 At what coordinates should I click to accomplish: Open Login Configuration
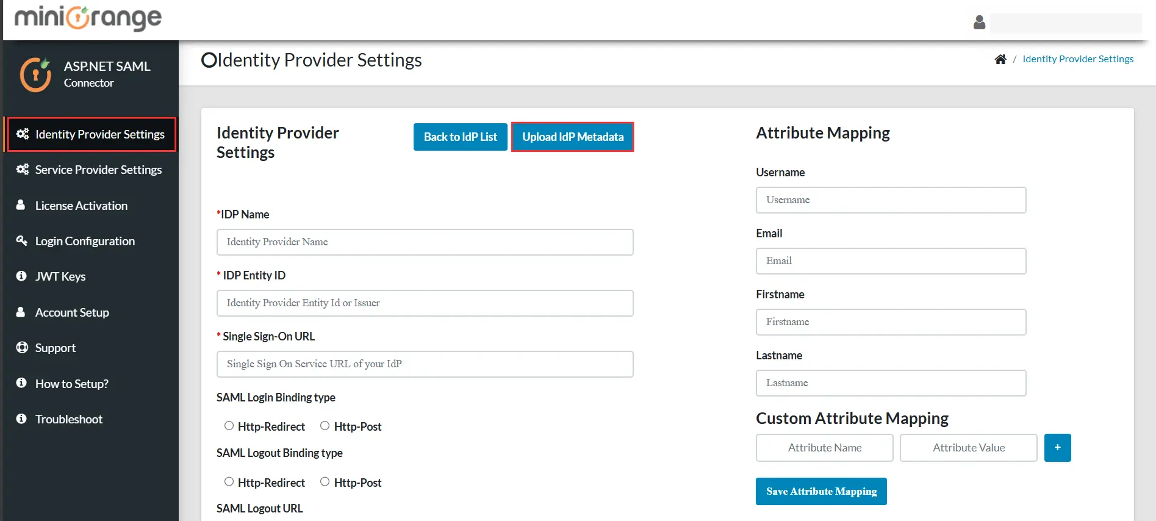[x=91, y=241]
